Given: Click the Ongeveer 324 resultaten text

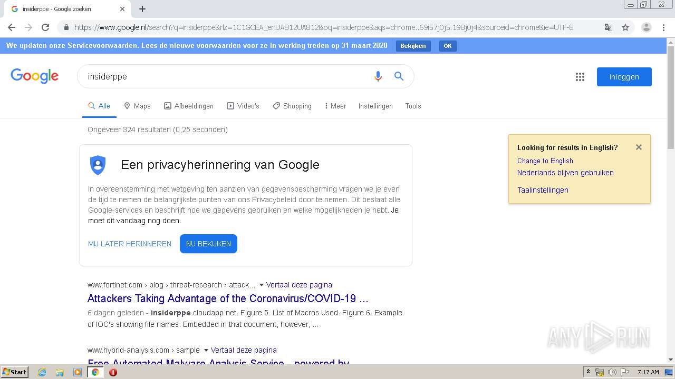Looking at the screenshot, I should click(158, 129).
